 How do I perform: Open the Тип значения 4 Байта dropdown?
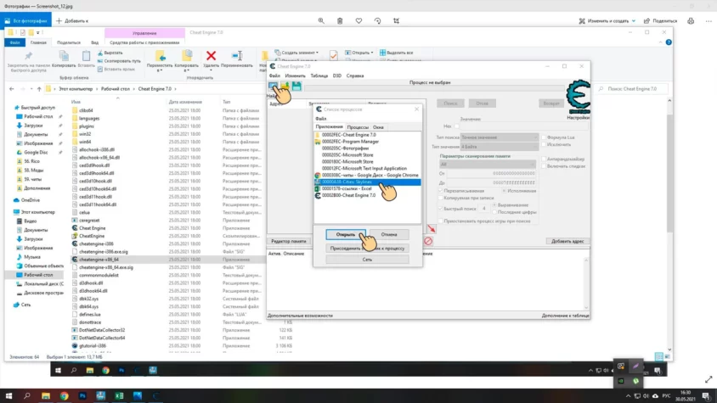500,147
